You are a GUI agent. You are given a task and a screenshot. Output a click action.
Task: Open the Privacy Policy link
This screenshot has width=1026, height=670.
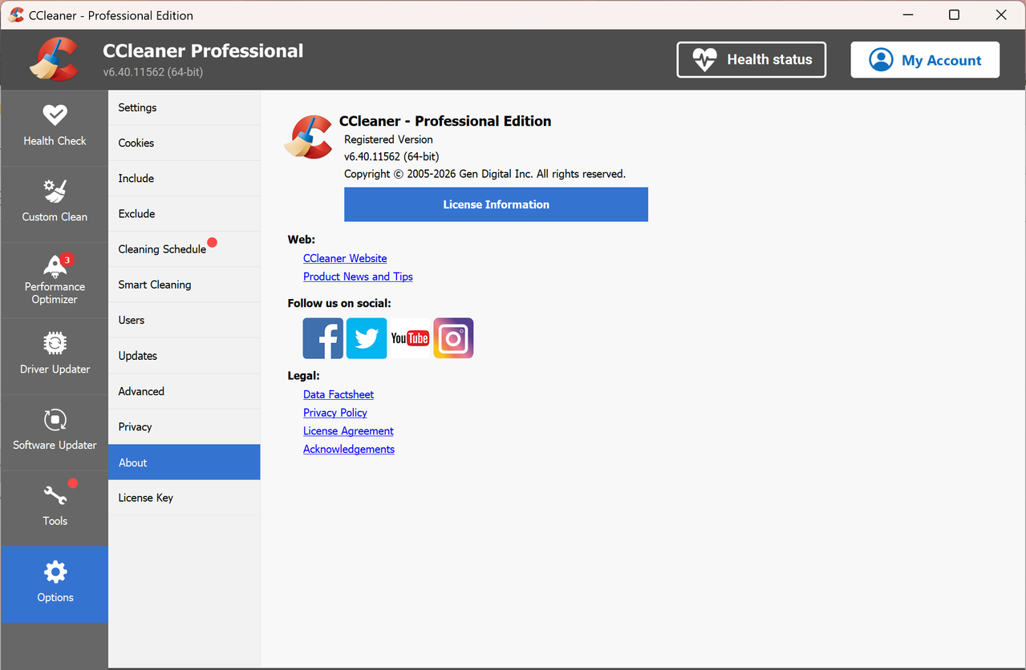335,413
